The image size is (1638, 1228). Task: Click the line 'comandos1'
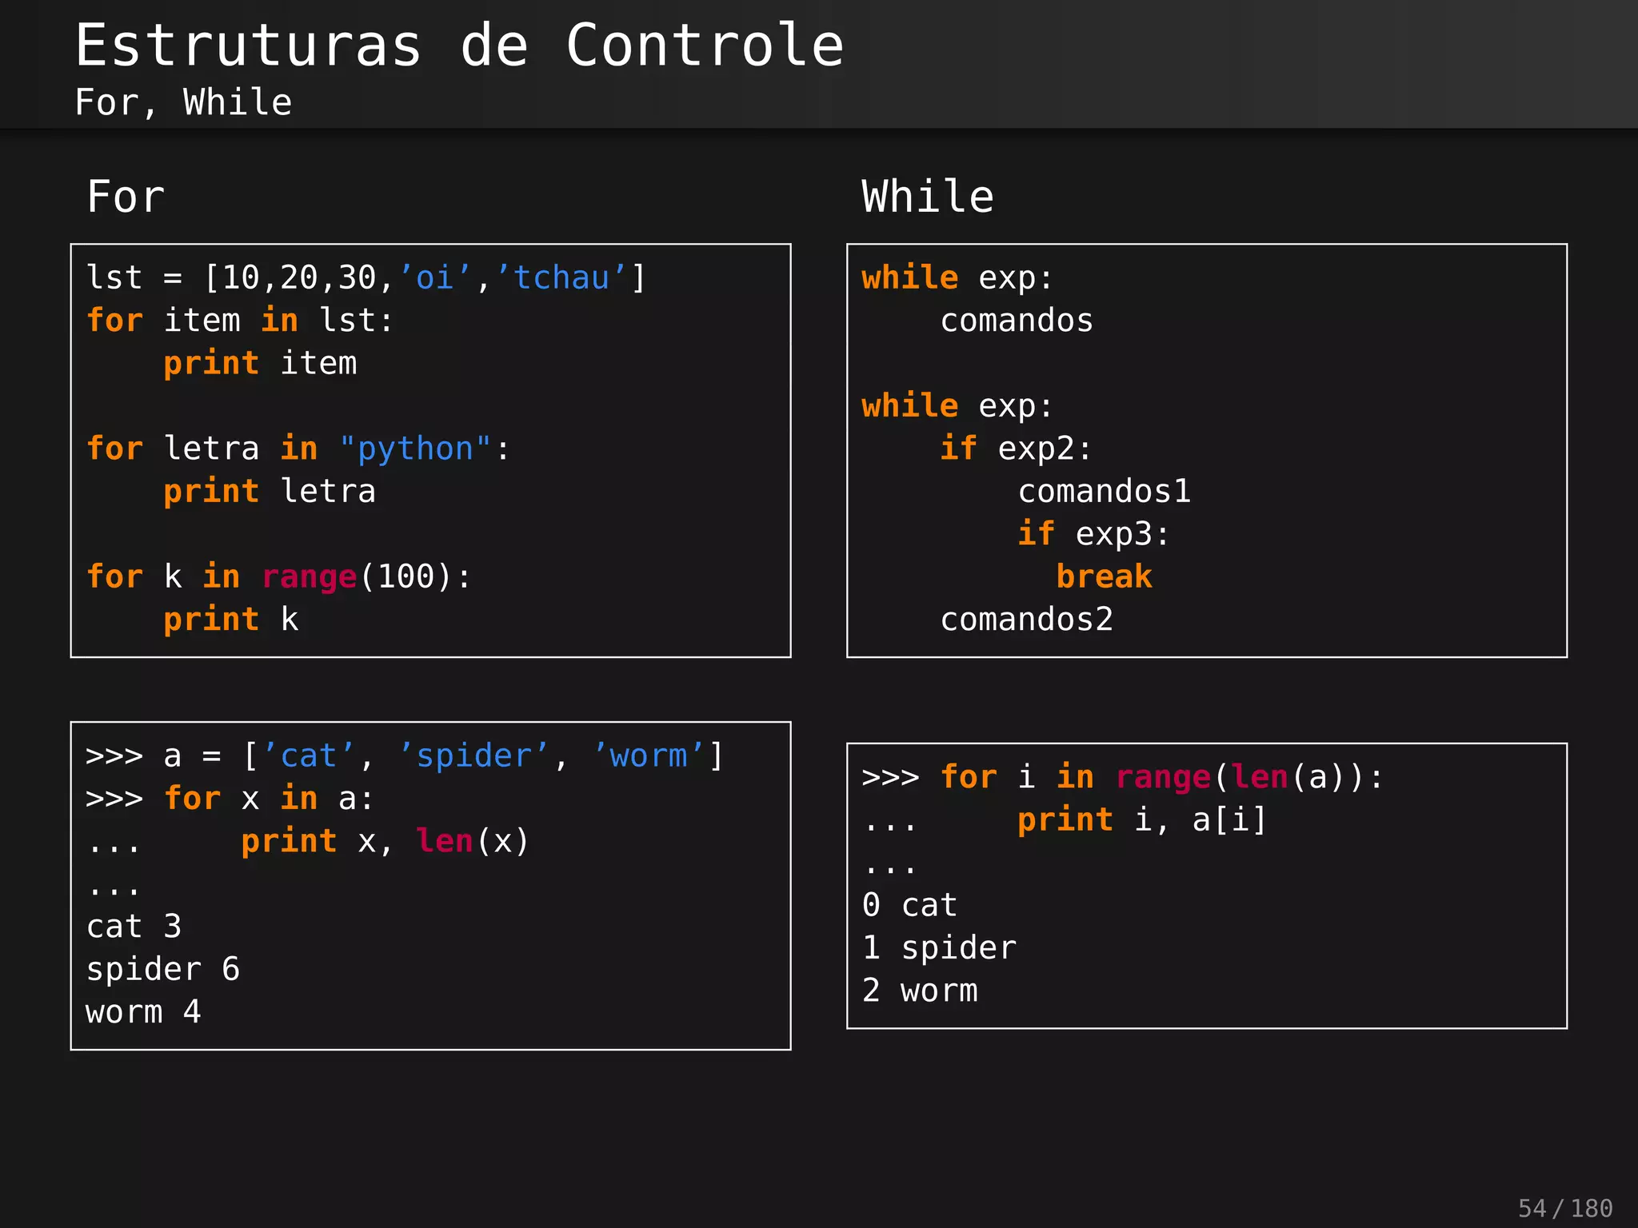(1105, 492)
